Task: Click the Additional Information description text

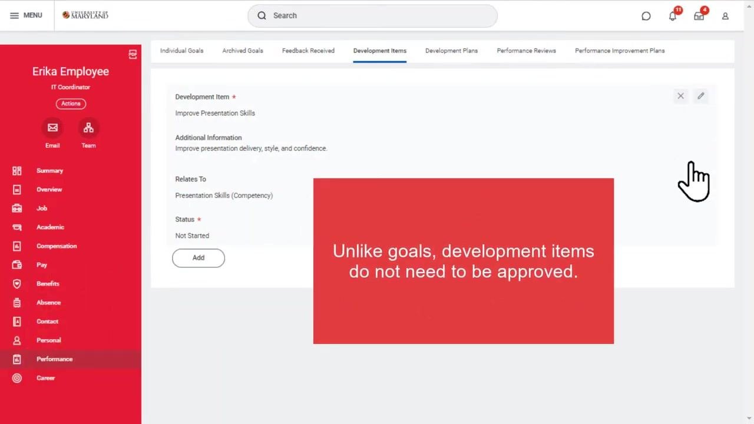Action: pyautogui.click(x=251, y=148)
